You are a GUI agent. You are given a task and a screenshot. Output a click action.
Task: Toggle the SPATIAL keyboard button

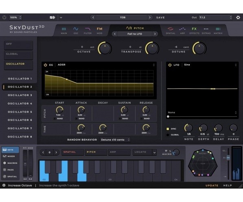72,152
